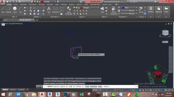Toggle clean screen icon in status bar
Viewport: 174px width, 97px height.
[x=169, y=90]
